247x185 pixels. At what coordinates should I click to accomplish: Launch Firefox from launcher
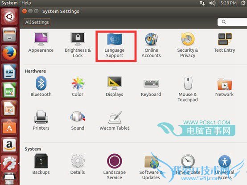[9, 53]
